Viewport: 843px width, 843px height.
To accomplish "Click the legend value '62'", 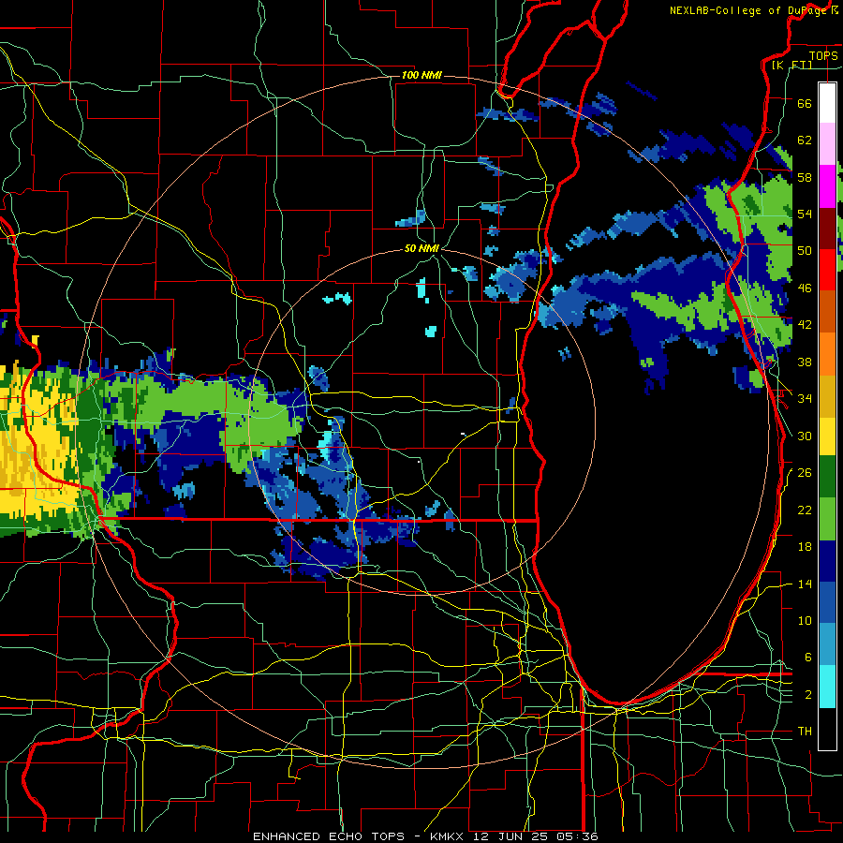I will click(x=805, y=140).
